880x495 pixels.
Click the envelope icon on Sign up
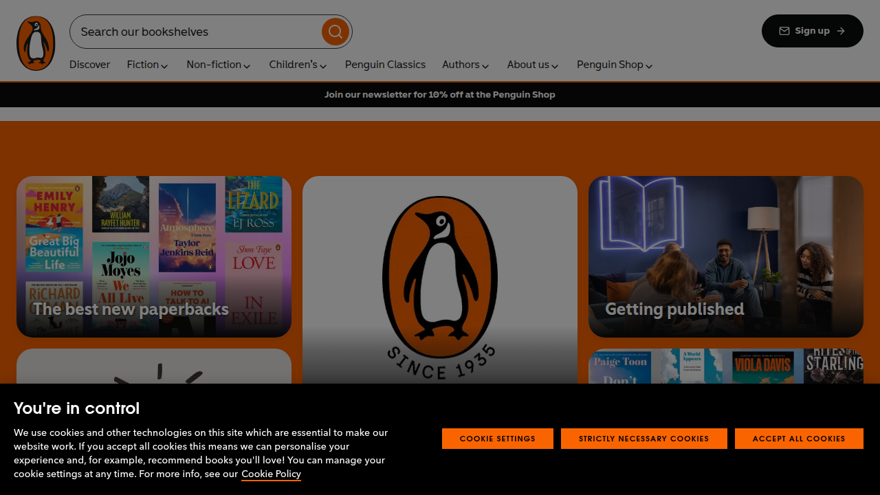pyautogui.click(x=784, y=31)
